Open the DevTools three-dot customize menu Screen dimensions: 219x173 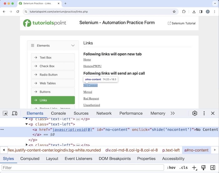204,113
